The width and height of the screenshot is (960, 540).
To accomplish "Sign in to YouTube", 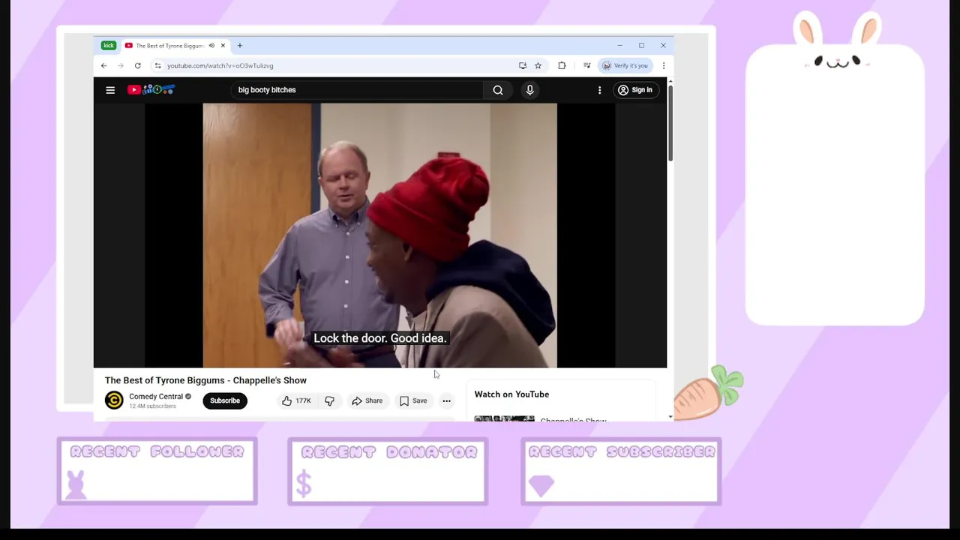I will point(635,90).
